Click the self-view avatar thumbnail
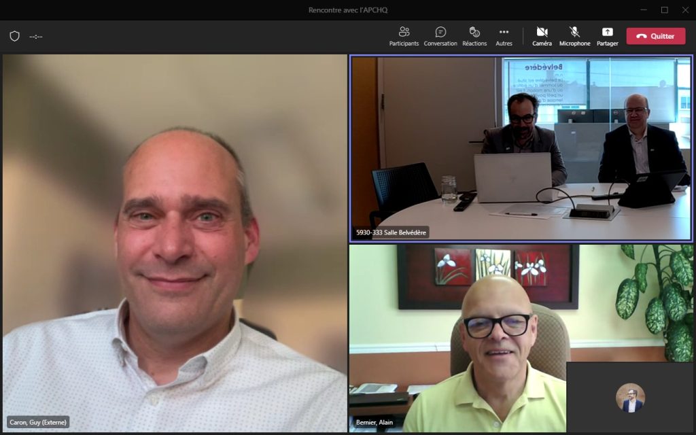This screenshot has height=435, width=696. pyautogui.click(x=630, y=398)
